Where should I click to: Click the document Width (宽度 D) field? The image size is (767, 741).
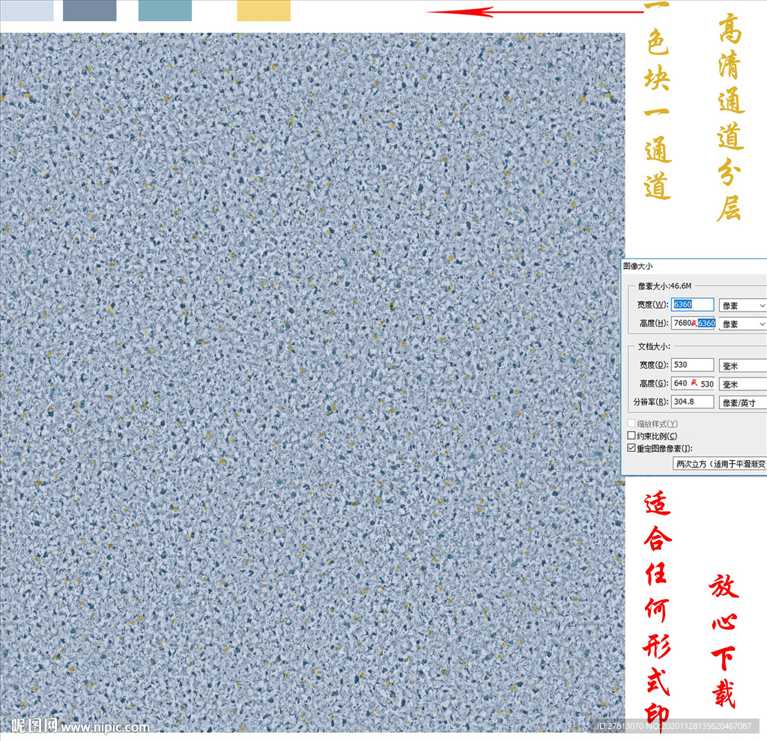click(x=693, y=365)
